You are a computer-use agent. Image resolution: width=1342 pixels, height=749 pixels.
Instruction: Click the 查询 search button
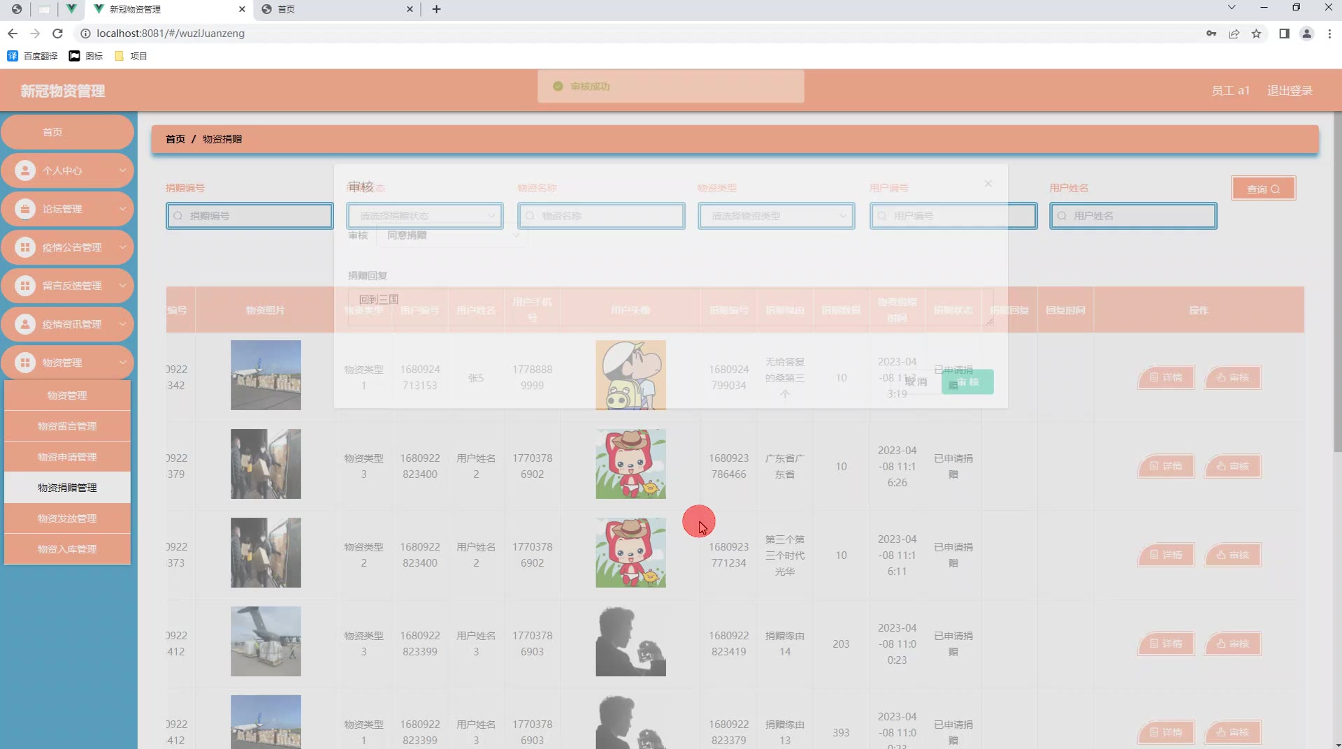[1263, 189]
